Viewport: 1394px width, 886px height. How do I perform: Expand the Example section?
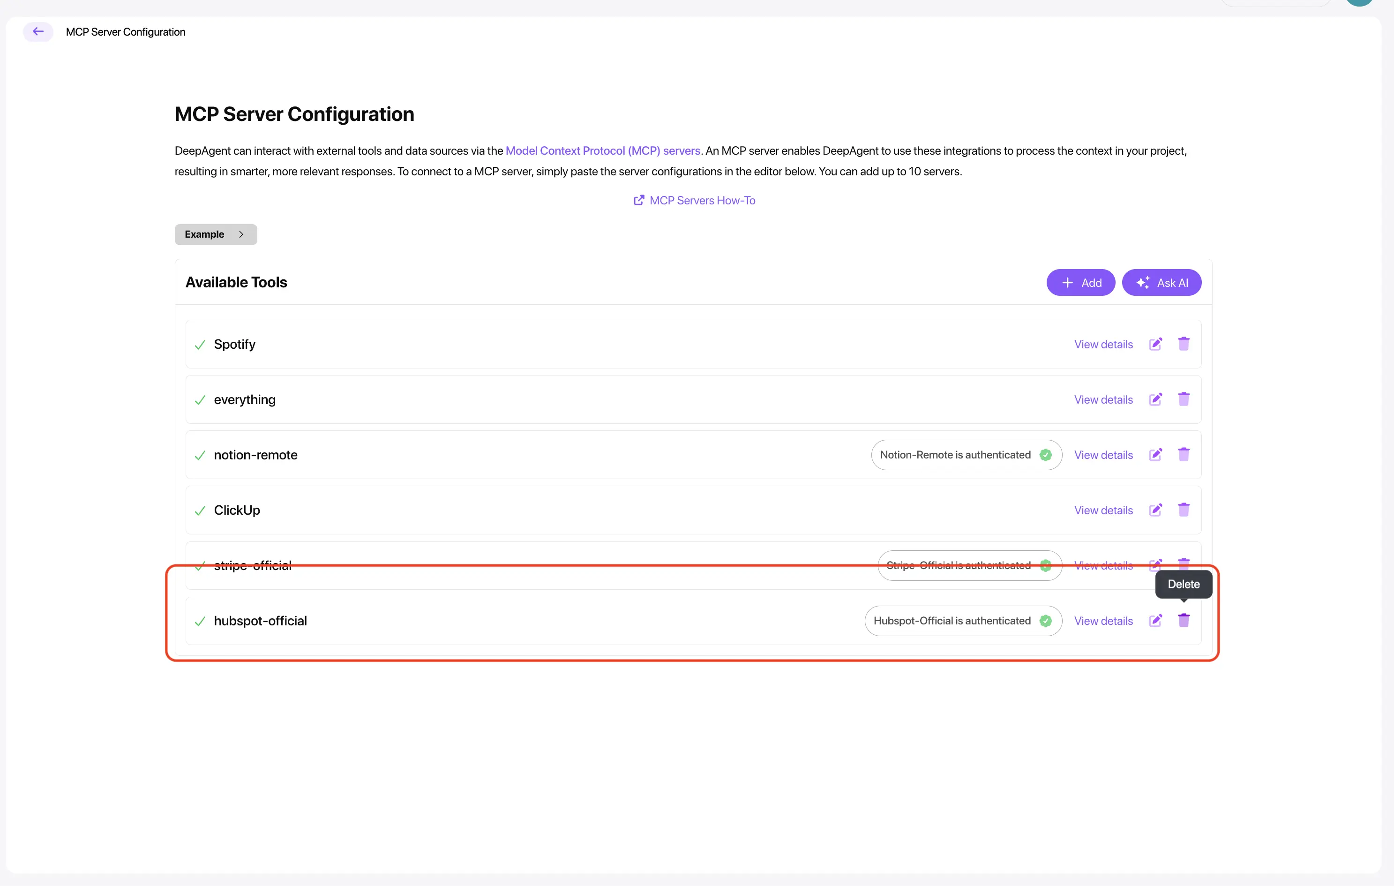point(215,234)
